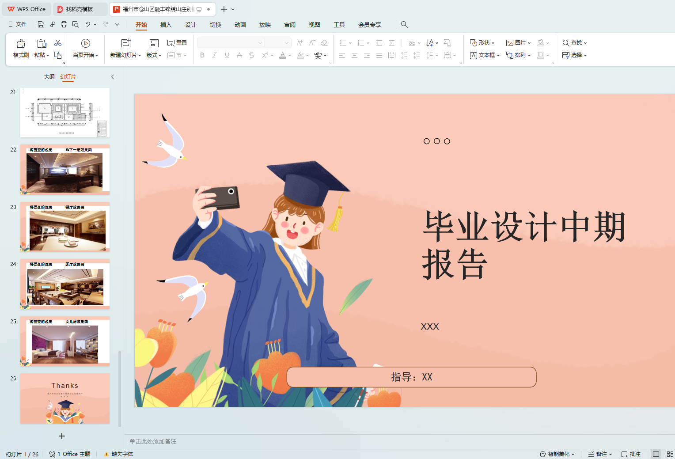Click the 1_Office theme status entry
The width and height of the screenshot is (675, 459).
pyautogui.click(x=70, y=454)
